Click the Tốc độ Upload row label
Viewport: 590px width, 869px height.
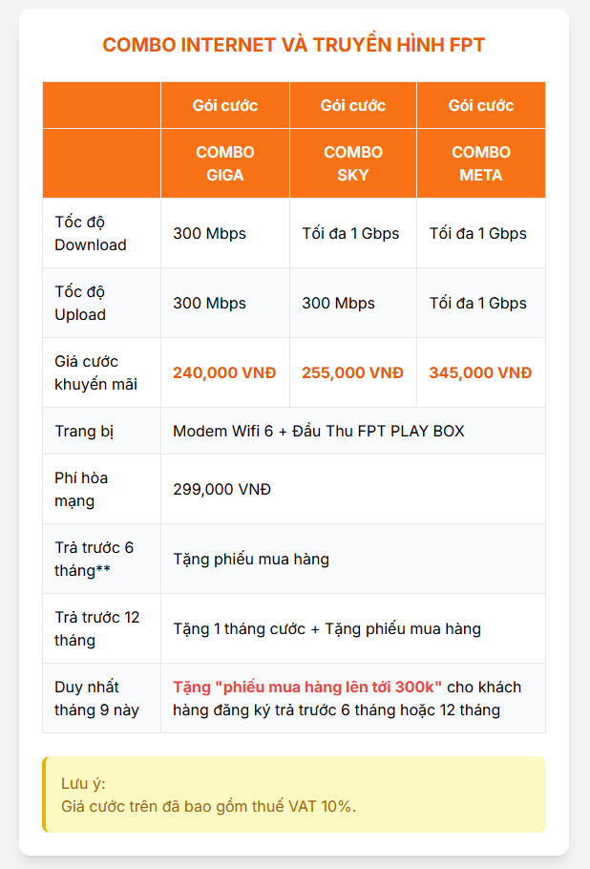[x=80, y=303]
